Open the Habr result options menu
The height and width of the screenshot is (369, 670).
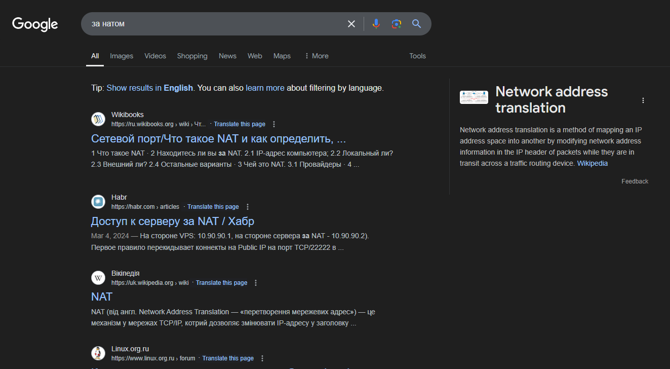[x=248, y=207]
